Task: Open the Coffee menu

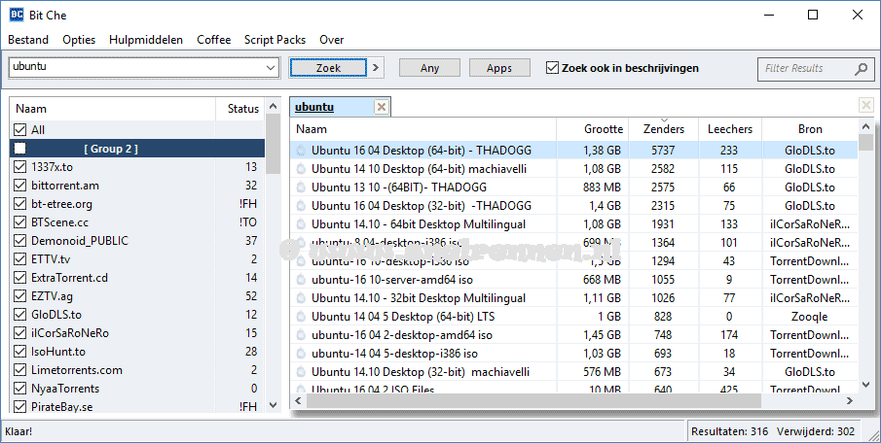Action: (213, 40)
